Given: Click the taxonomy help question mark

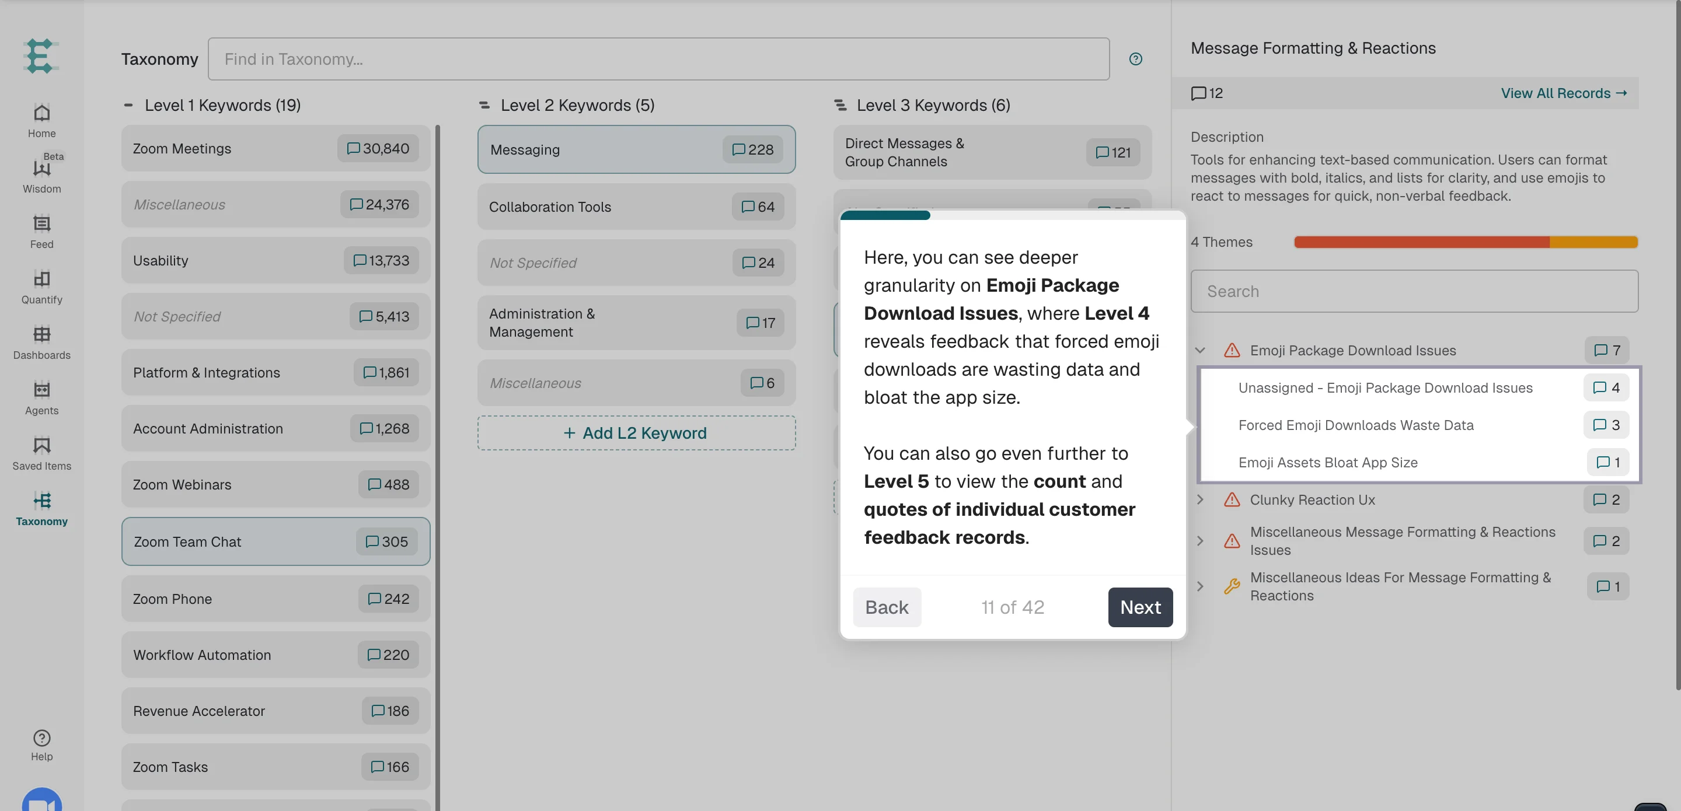Looking at the screenshot, I should [x=1135, y=59].
